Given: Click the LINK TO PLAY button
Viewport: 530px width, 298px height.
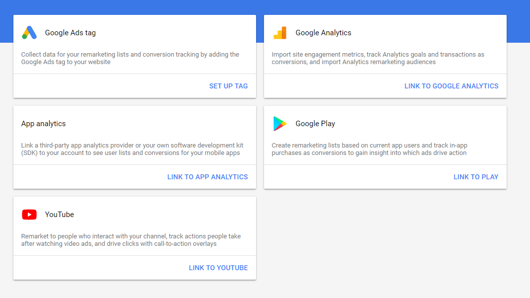Looking at the screenshot, I should (x=475, y=177).
